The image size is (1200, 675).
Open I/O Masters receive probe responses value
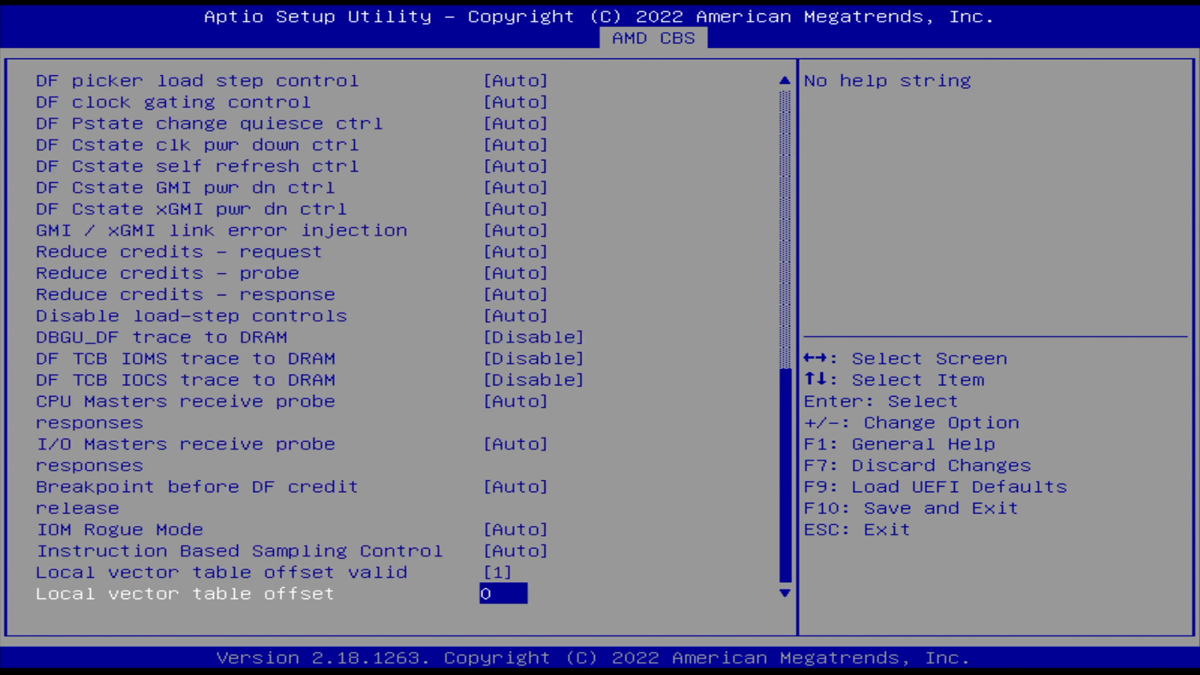pyautogui.click(x=515, y=444)
